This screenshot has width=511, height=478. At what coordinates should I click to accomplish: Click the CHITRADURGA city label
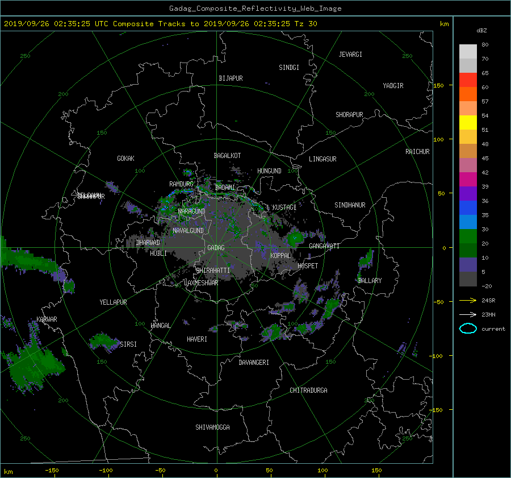coord(308,390)
